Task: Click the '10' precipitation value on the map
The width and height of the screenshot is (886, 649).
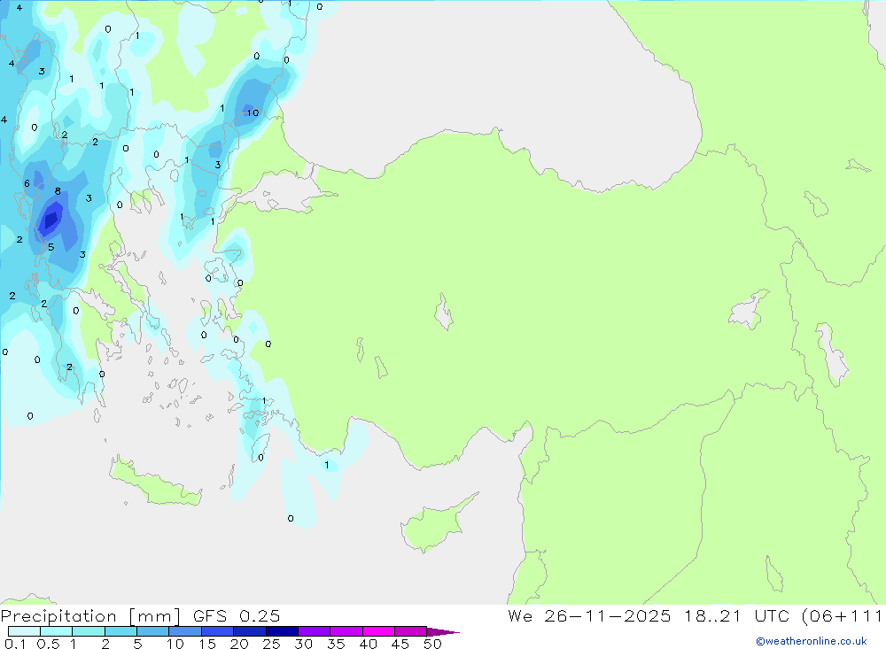Action: (253, 113)
